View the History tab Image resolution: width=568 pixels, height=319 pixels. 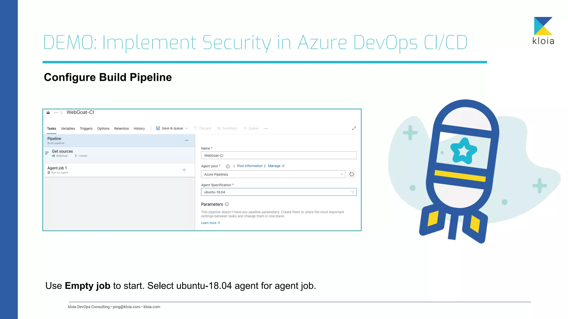pos(139,128)
